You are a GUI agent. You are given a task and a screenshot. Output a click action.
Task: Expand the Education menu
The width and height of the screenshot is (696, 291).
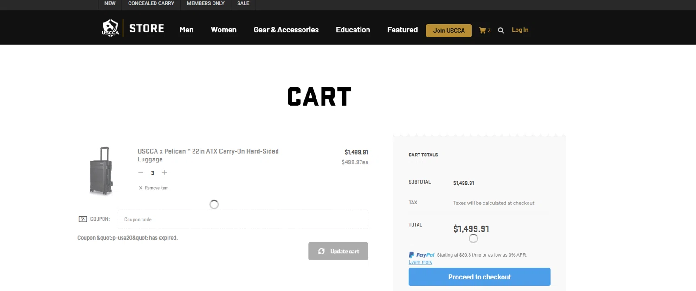(x=353, y=30)
